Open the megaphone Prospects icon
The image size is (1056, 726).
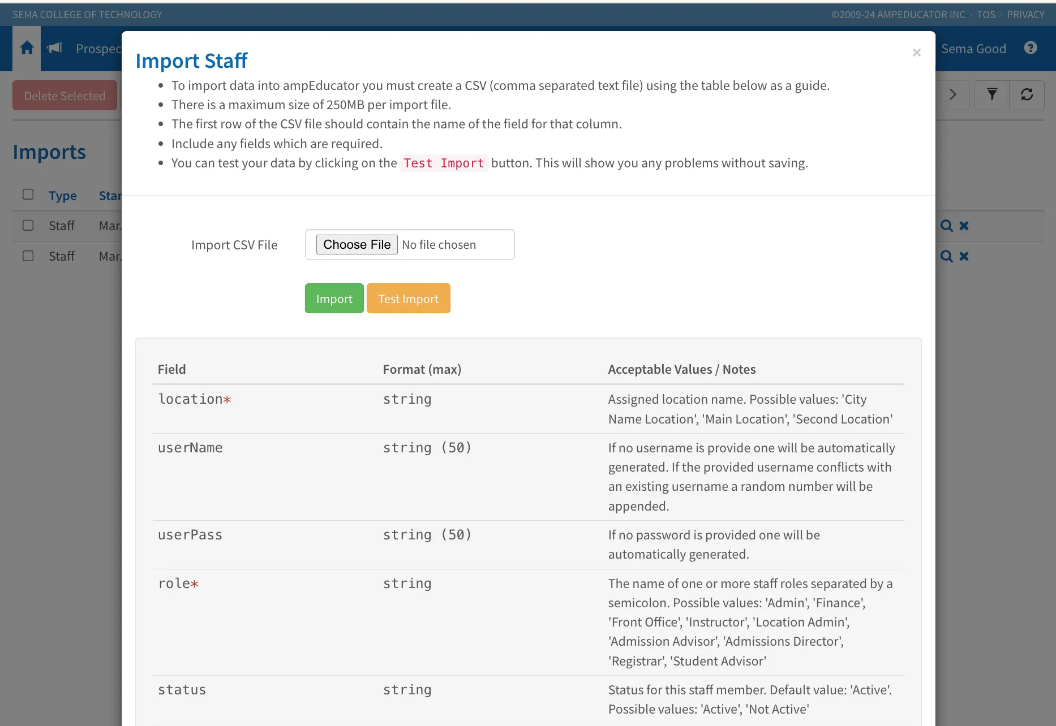pos(54,48)
